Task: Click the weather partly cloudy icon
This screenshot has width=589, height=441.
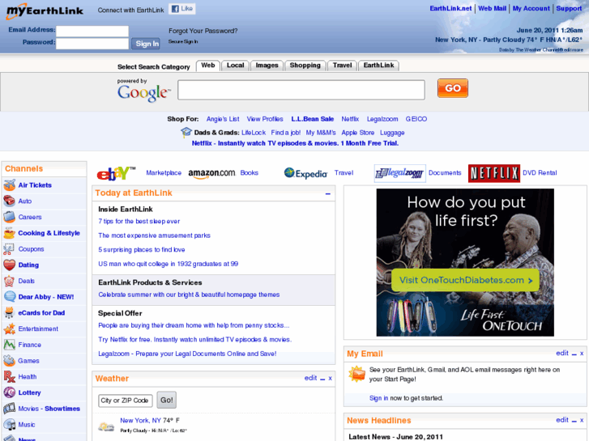Action: [106, 426]
